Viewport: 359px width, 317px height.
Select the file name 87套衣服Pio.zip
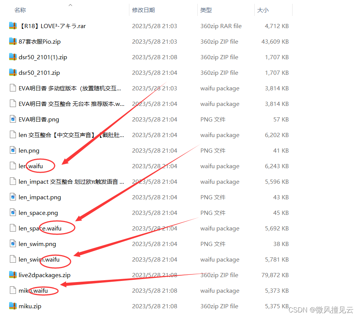(39, 42)
